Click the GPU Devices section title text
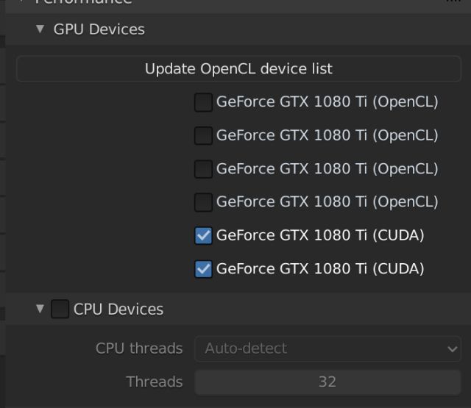The height and width of the screenshot is (408, 471). click(x=99, y=30)
